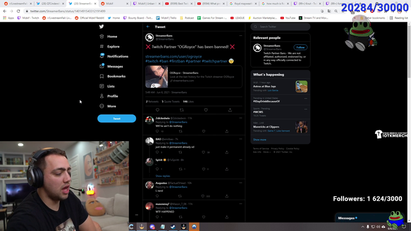Like Augustus' 'L nerd' reply
The image size is (411, 231).
pos(203,196)
